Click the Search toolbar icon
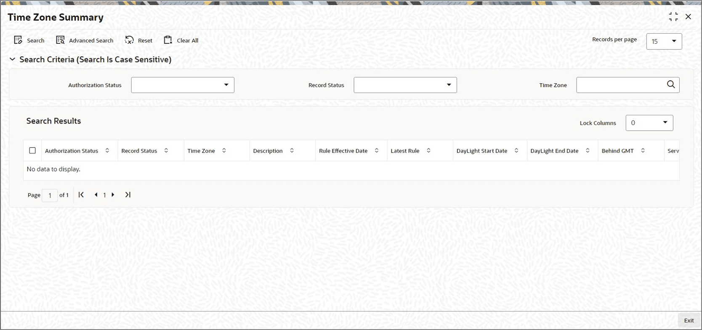The image size is (702, 330). point(18,40)
